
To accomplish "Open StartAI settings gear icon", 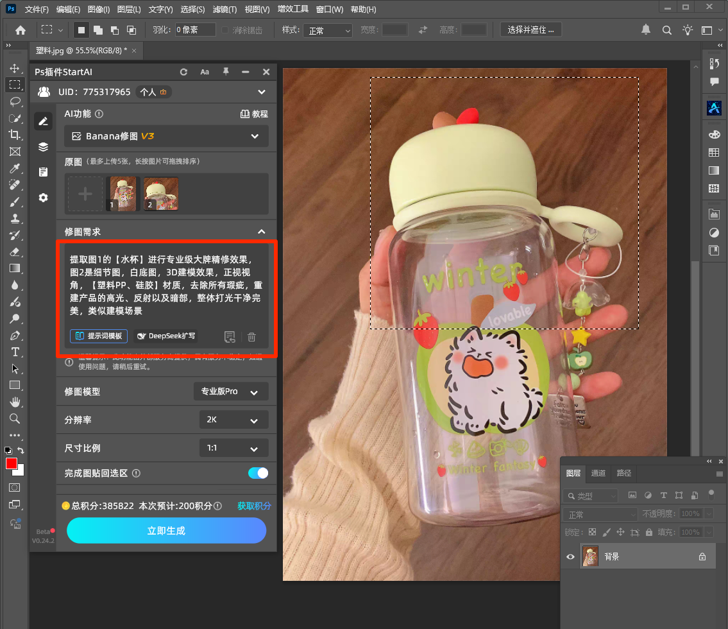I will click(x=43, y=198).
